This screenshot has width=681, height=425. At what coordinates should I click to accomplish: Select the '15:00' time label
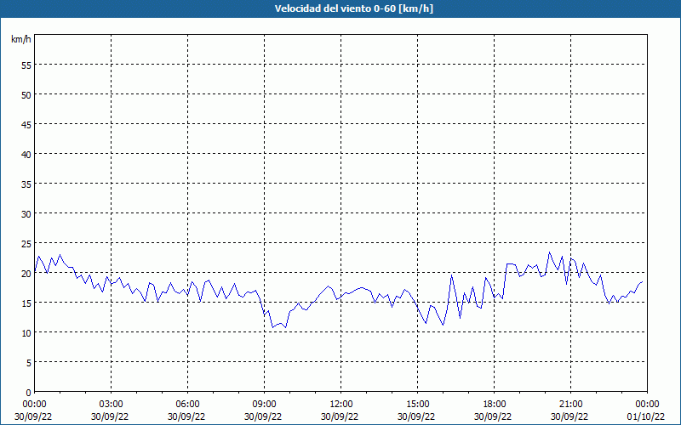tap(417, 405)
